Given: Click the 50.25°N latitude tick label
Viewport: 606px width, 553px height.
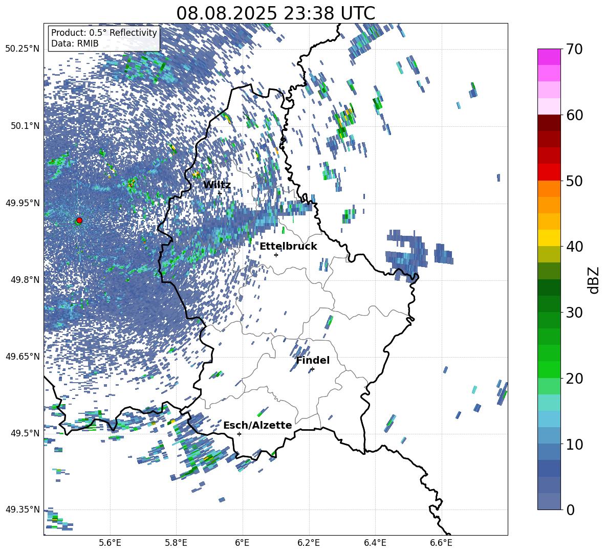Looking at the screenshot, I should point(23,49).
